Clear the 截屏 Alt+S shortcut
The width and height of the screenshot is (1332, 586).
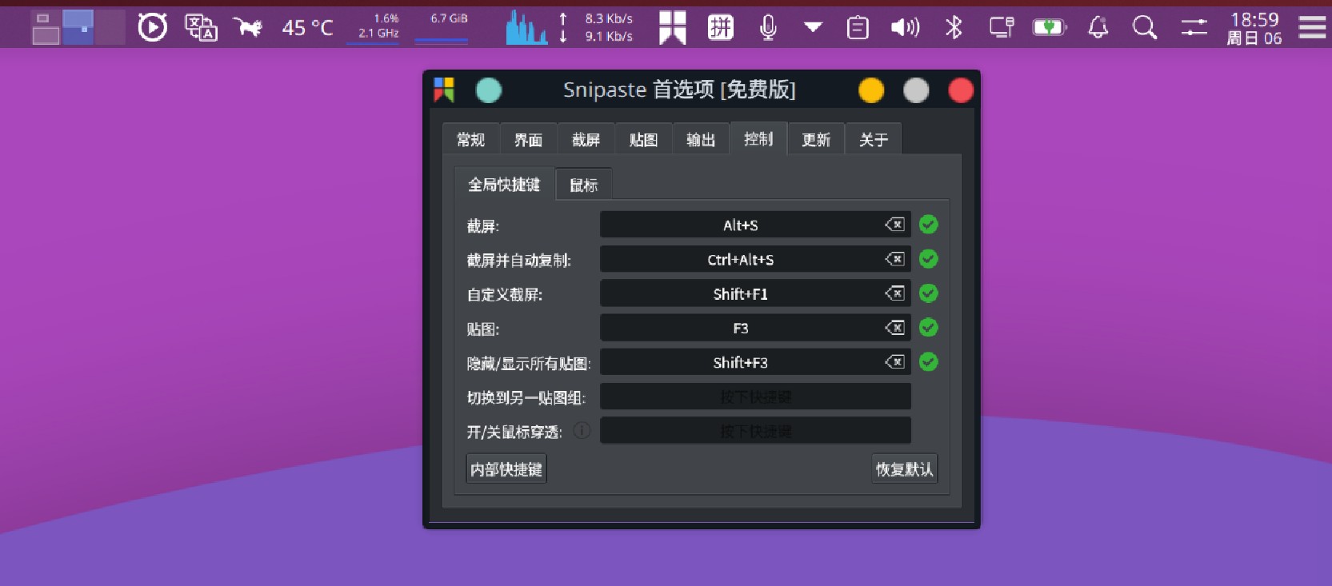click(x=894, y=225)
